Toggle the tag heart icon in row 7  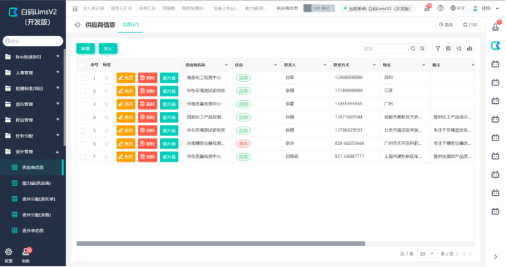pyautogui.click(x=107, y=157)
